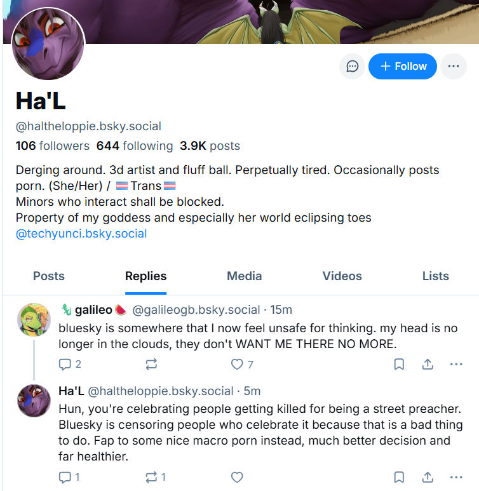Repost galileo's post
Screen dimensions: 479x491
151,364
